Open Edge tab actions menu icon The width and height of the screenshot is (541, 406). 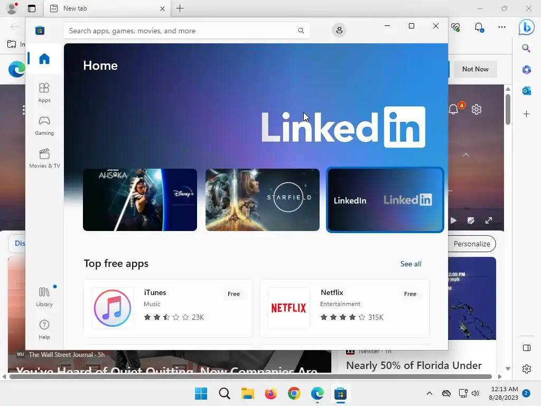31,8
